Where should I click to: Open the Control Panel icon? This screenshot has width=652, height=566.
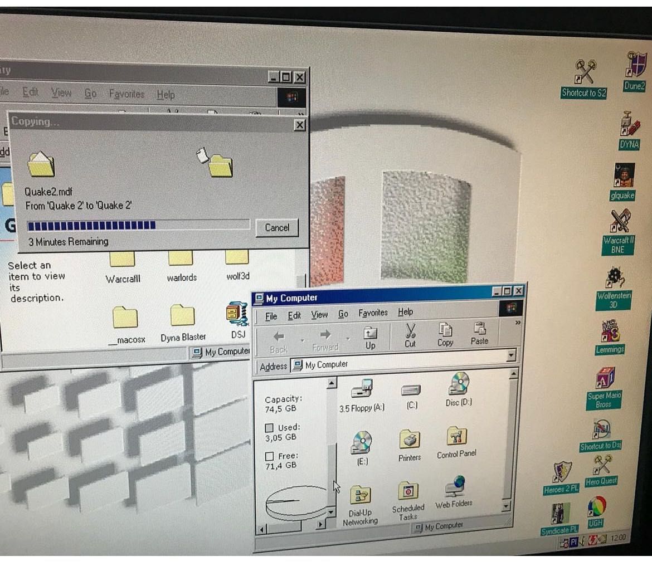coord(456,443)
